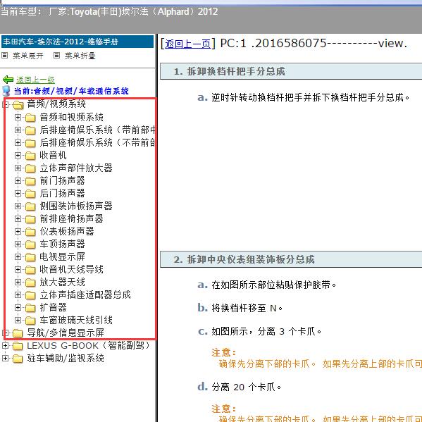Click the 返回上一页 link
This screenshot has width=422, height=422.
pos(187,44)
